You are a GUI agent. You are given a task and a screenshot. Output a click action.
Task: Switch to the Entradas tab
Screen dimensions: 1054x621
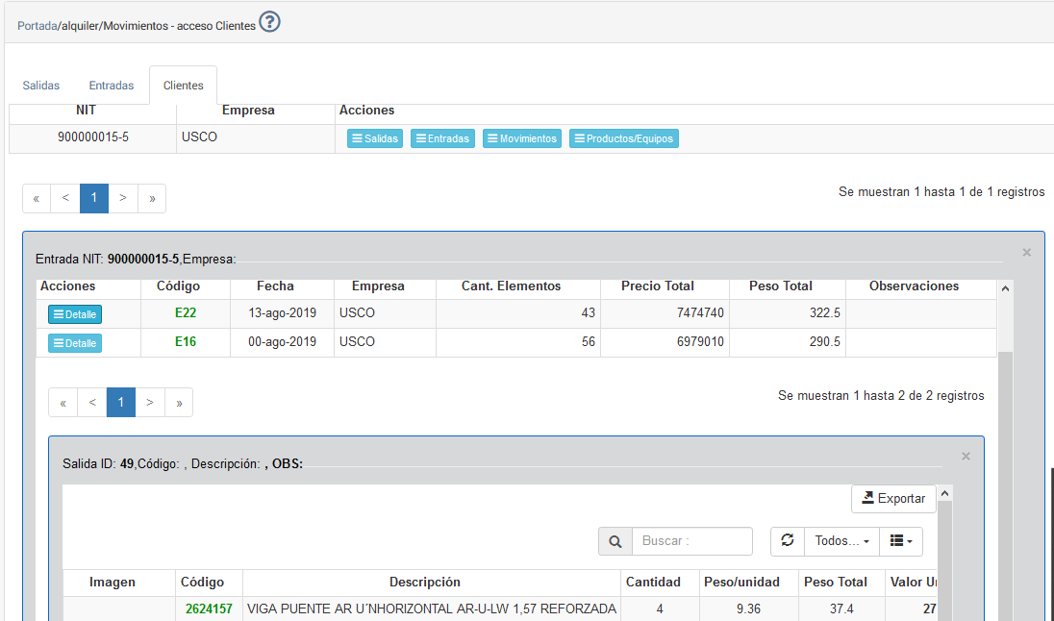pos(112,86)
